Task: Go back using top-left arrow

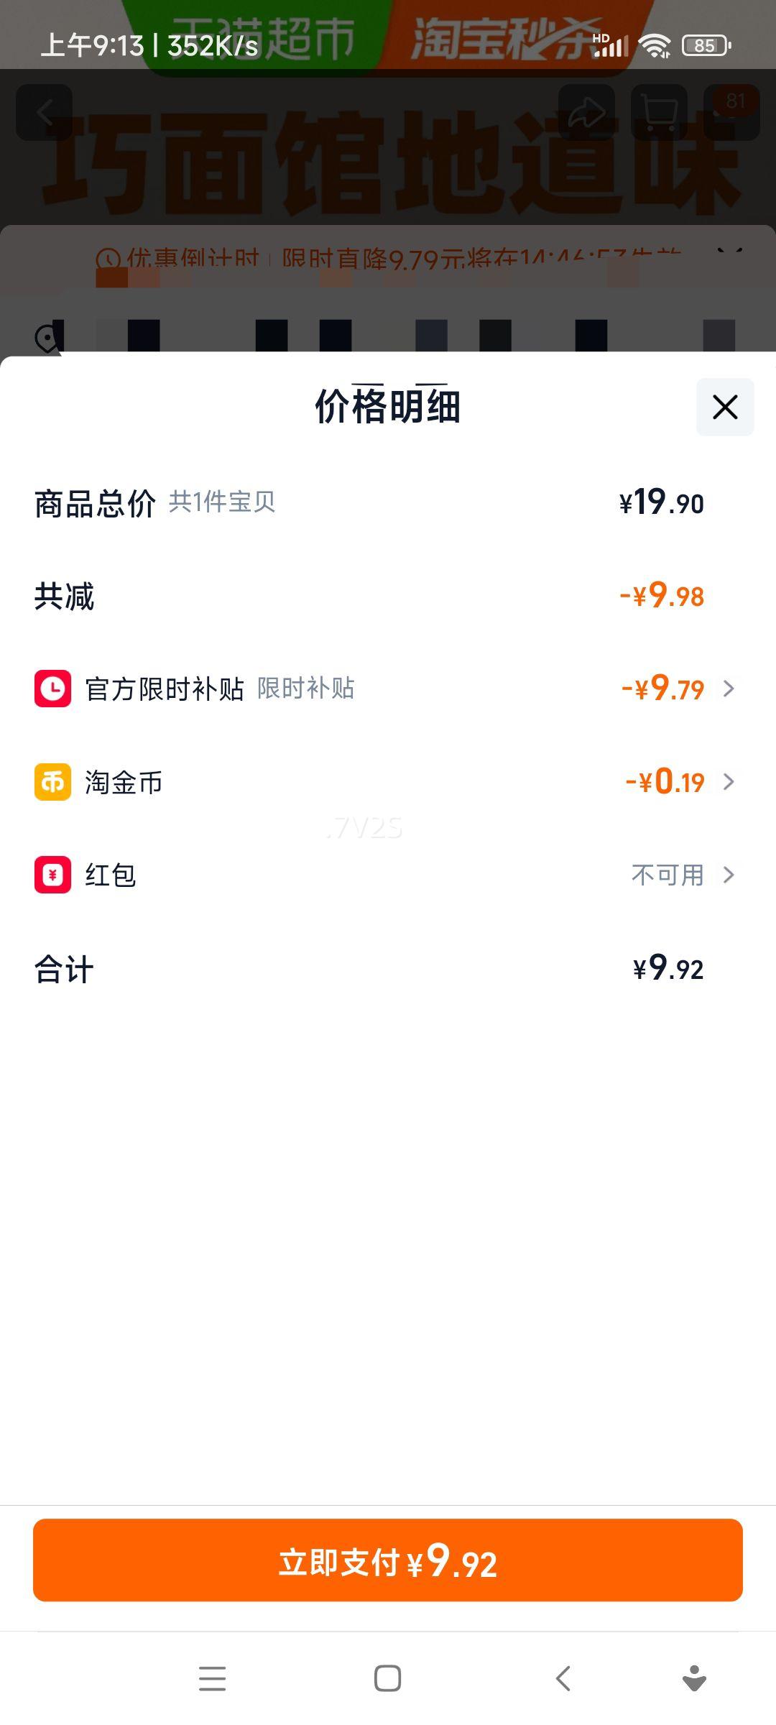Action: pos(45,113)
